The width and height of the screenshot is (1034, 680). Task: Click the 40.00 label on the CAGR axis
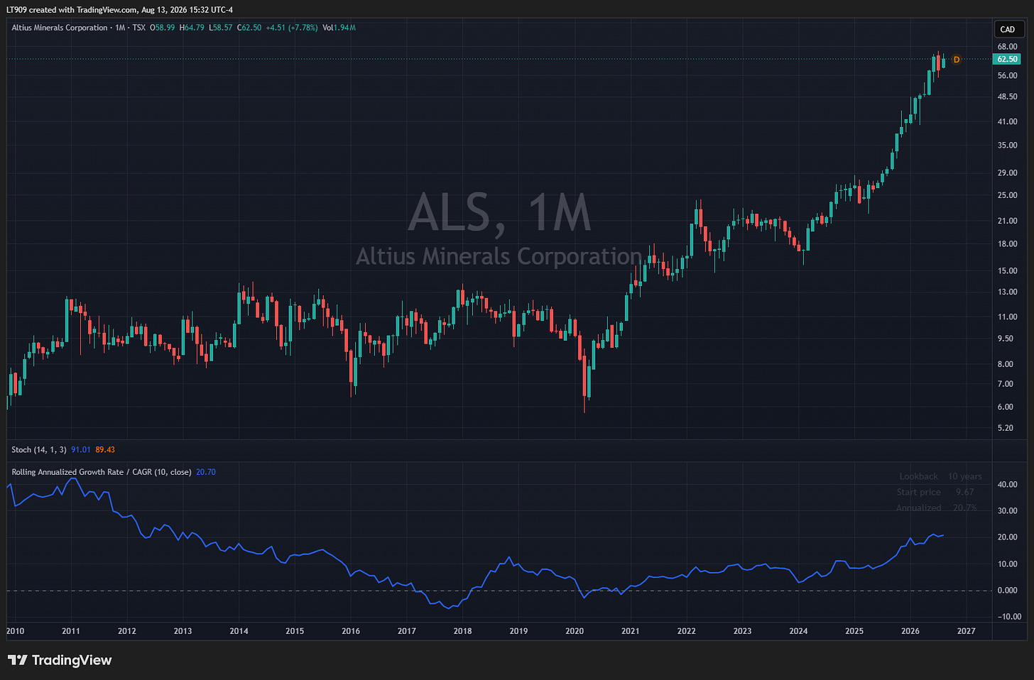coord(1007,485)
